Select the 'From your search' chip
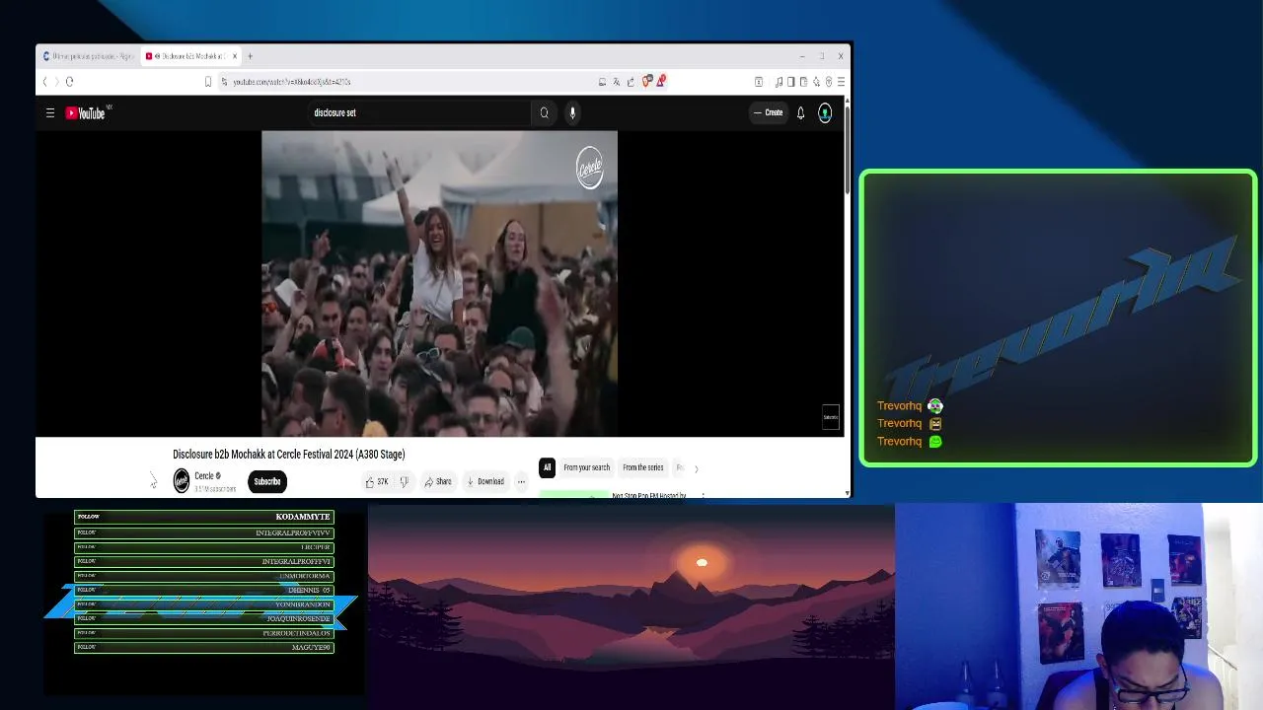1263x710 pixels. click(586, 467)
